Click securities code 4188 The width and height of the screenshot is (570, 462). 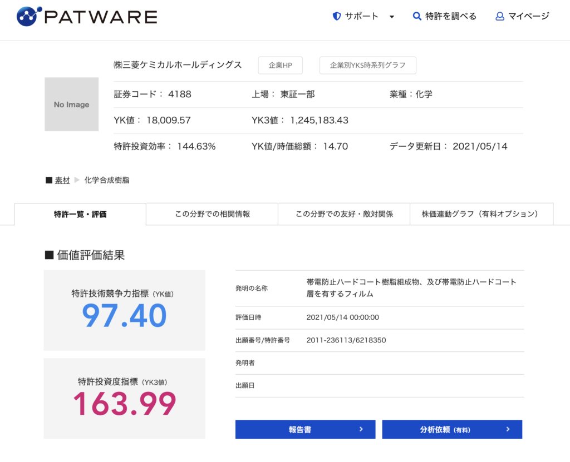point(180,95)
